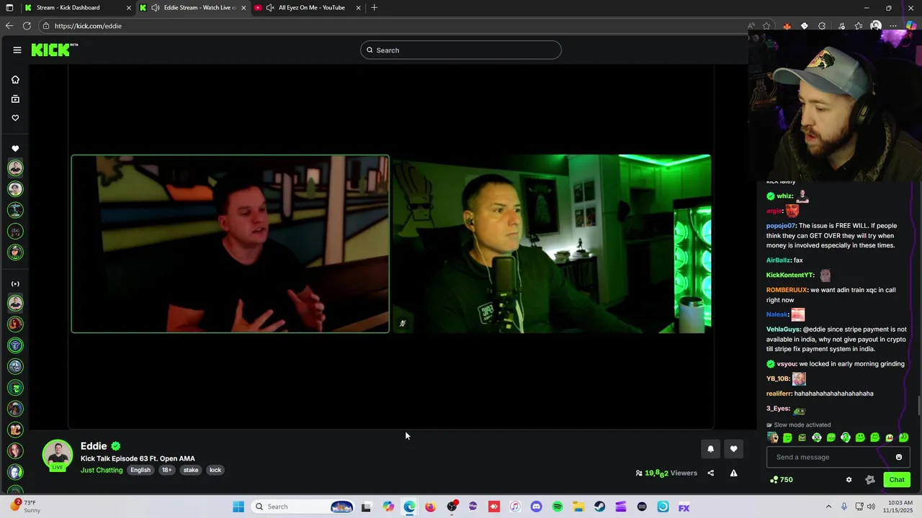
Task: Insert the first quick emote in chat bar
Action: pos(773,437)
